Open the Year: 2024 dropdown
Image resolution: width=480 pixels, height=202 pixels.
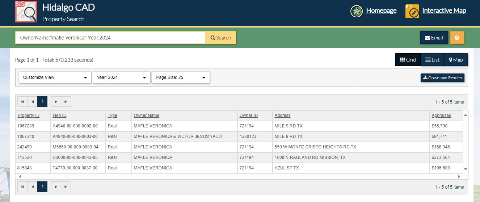click(x=121, y=77)
